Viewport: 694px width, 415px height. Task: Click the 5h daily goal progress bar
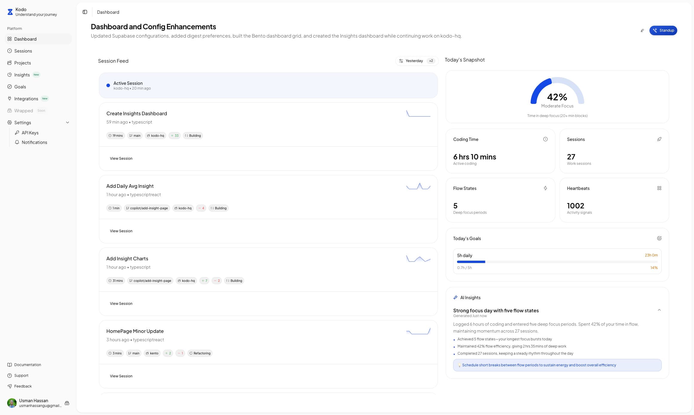(557, 262)
